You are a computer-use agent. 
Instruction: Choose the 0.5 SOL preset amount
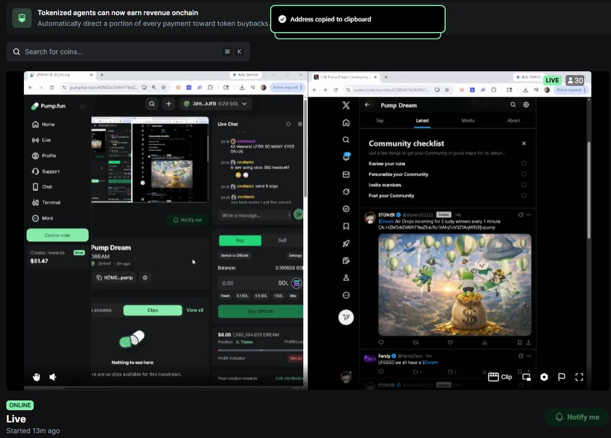[x=261, y=296]
